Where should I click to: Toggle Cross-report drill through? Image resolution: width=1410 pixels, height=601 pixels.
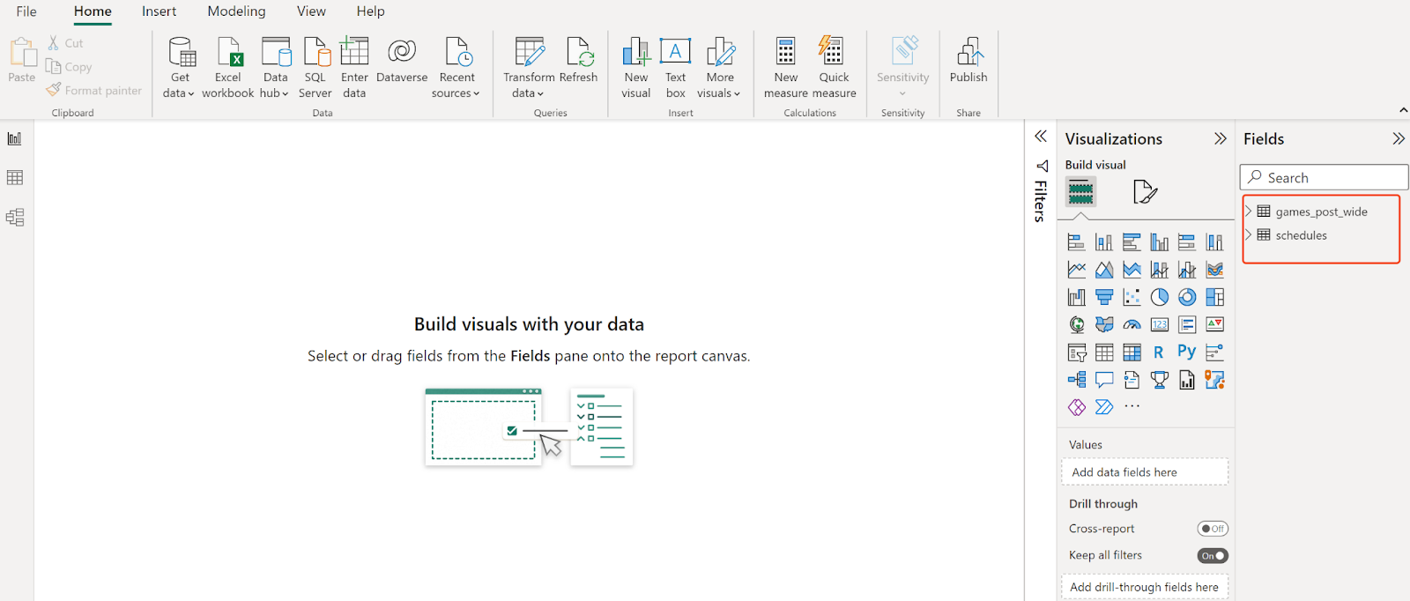(x=1213, y=529)
